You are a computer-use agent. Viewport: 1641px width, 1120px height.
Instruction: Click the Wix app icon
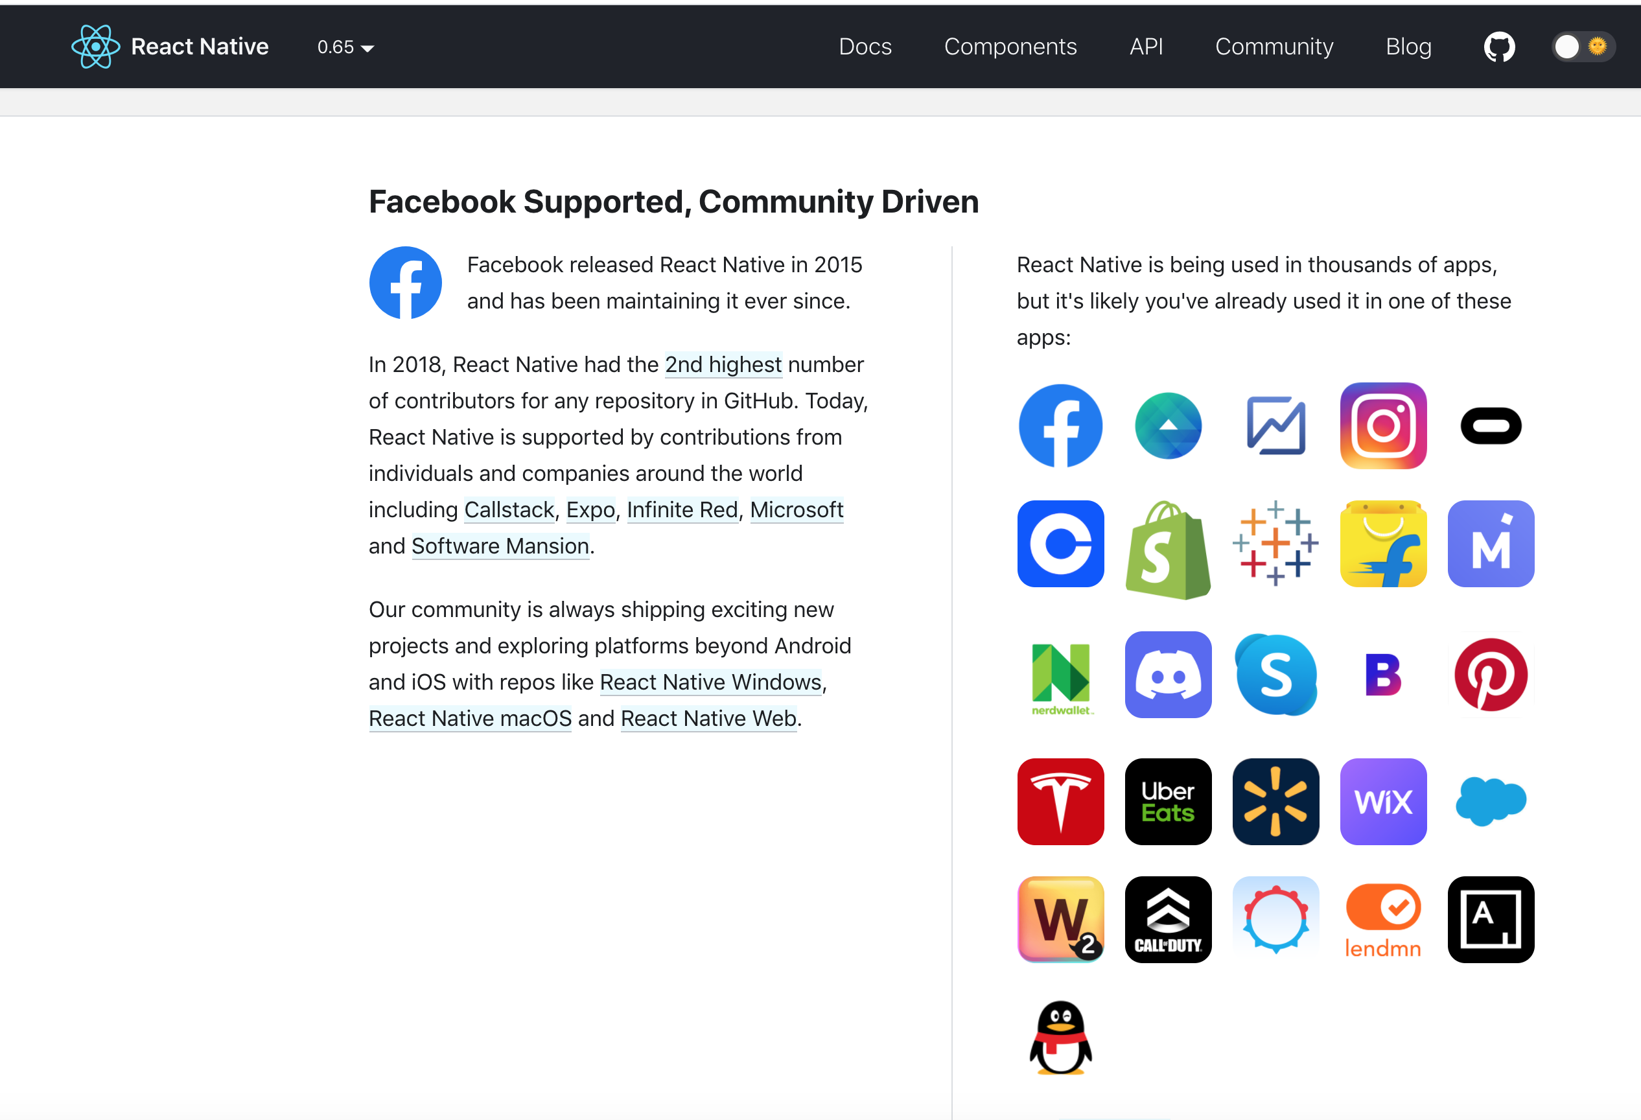pos(1382,802)
